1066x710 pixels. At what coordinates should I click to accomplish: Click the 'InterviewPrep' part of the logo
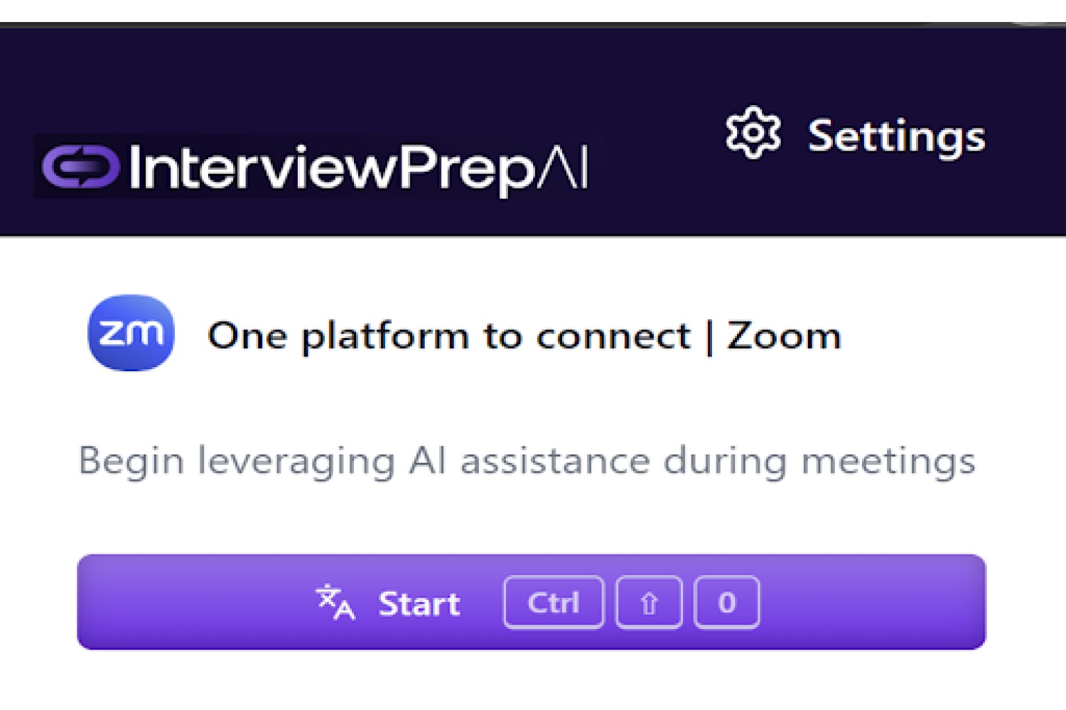tap(332, 168)
